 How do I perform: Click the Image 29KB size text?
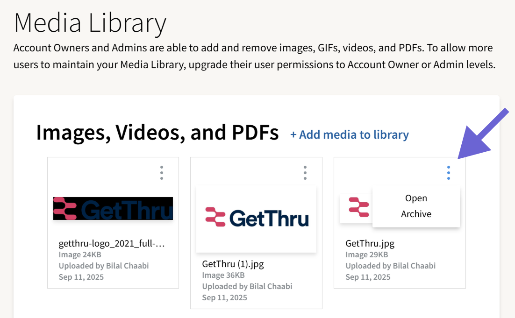pyautogui.click(x=366, y=254)
